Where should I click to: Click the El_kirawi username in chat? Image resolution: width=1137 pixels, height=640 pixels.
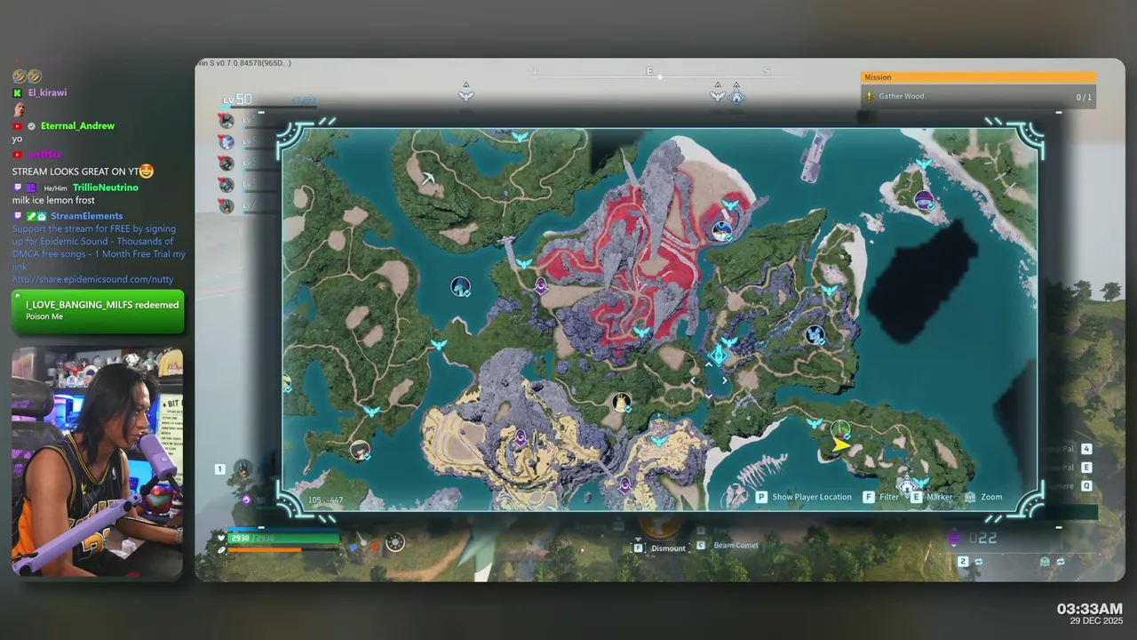coord(47,92)
